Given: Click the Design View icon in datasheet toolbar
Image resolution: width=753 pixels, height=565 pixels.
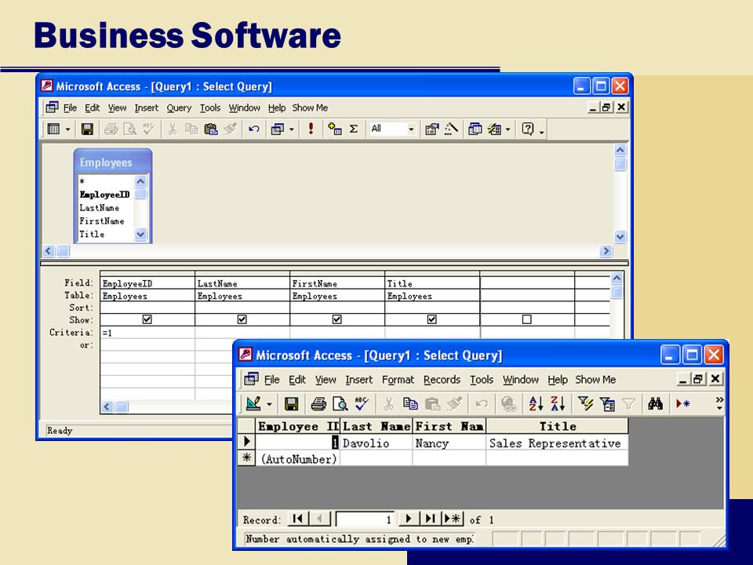Looking at the screenshot, I should tap(253, 403).
